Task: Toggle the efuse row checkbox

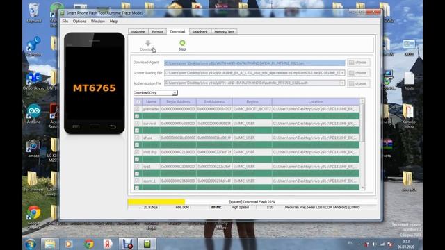Action: (x=137, y=137)
